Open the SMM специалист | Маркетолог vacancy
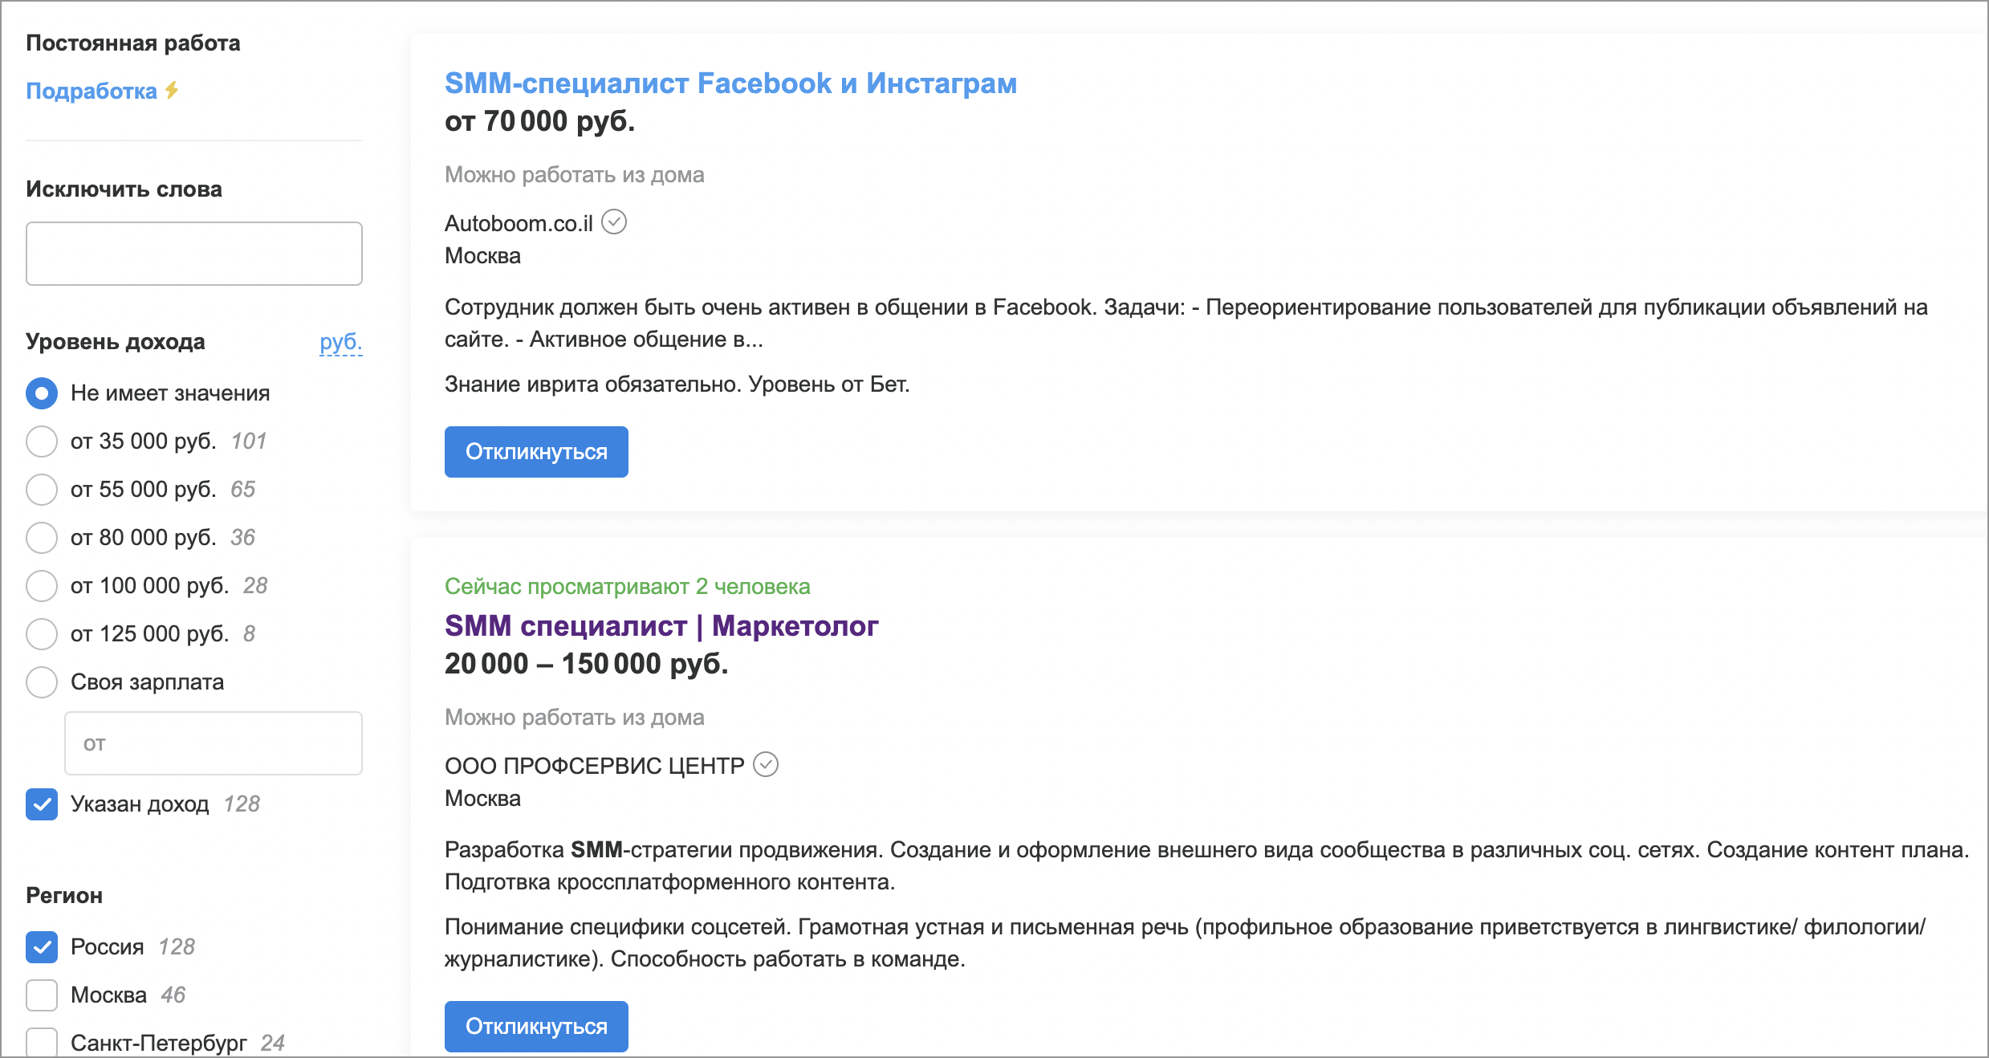Viewport: 1989px width, 1058px height. coord(661,626)
